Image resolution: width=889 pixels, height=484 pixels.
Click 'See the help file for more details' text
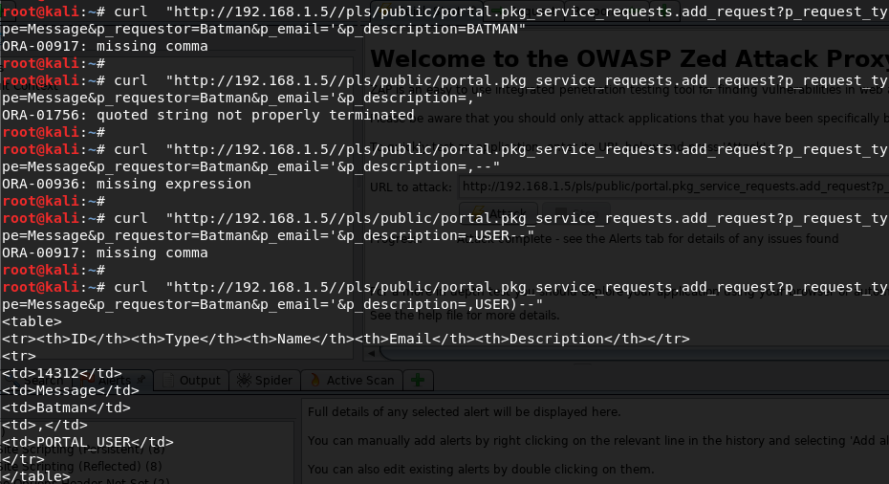pyautogui.click(x=465, y=315)
